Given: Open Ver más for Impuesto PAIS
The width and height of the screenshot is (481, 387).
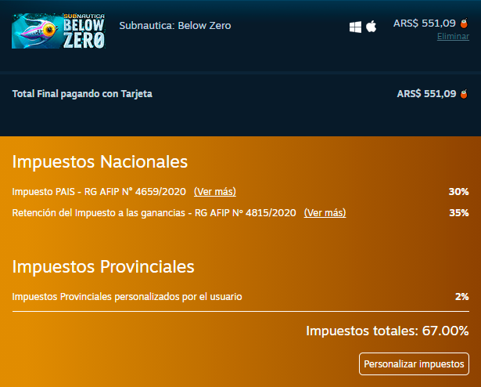Looking at the screenshot, I should (215, 191).
